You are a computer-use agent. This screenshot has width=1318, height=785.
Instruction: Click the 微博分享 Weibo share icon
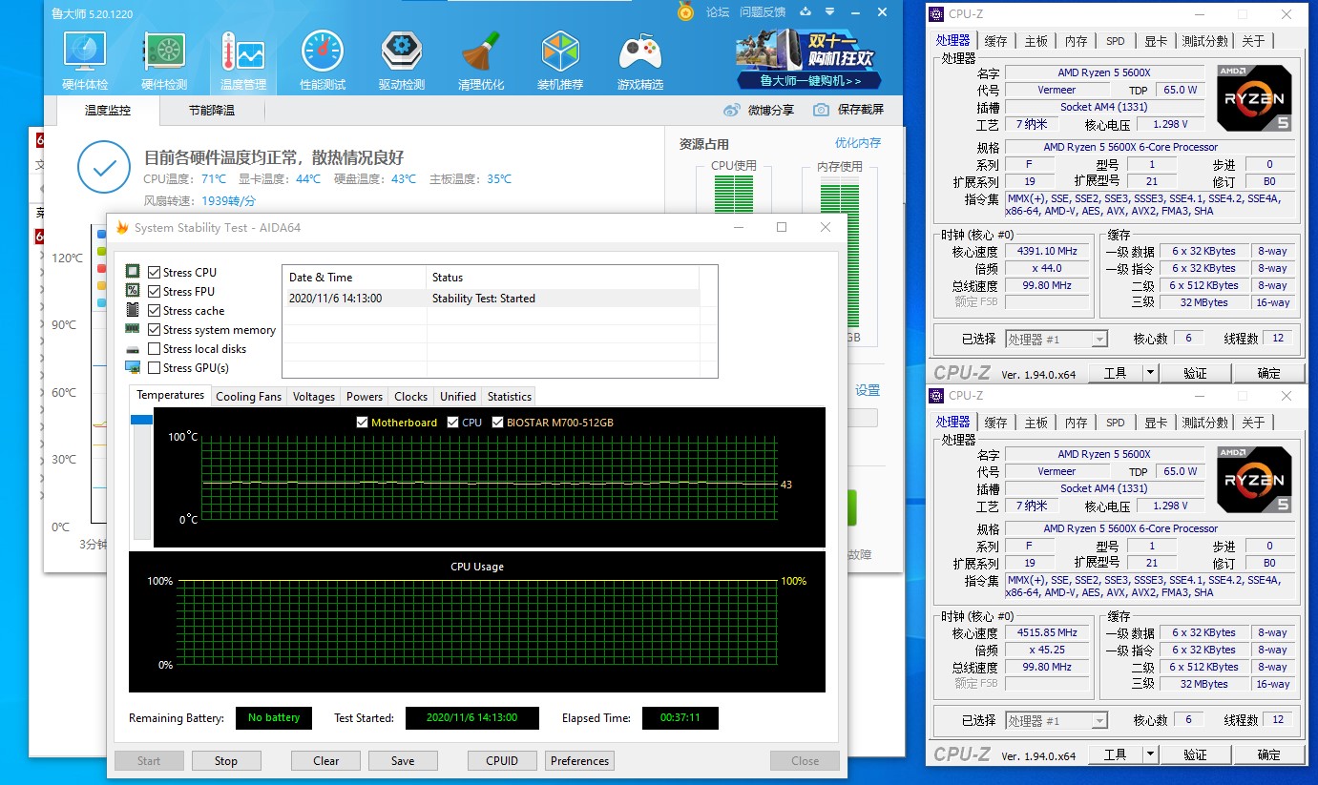(x=732, y=110)
